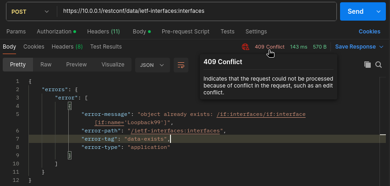The width and height of the screenshot is (390, 186).
Task: Click the response editor scrollbar marker
Action: pos(383,135)
